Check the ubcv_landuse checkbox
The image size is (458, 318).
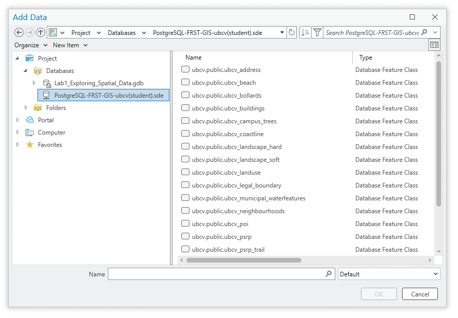tap(185, 172)
